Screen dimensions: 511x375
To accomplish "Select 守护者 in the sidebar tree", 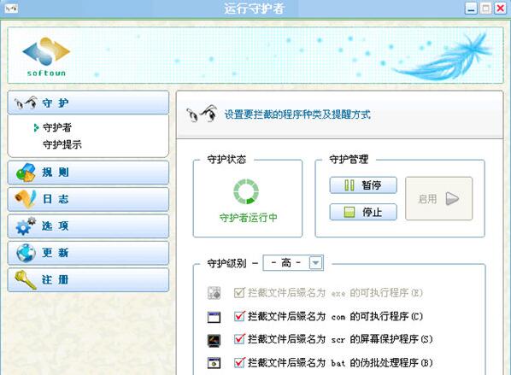I will pyautogui.click(x=57, y=127).
